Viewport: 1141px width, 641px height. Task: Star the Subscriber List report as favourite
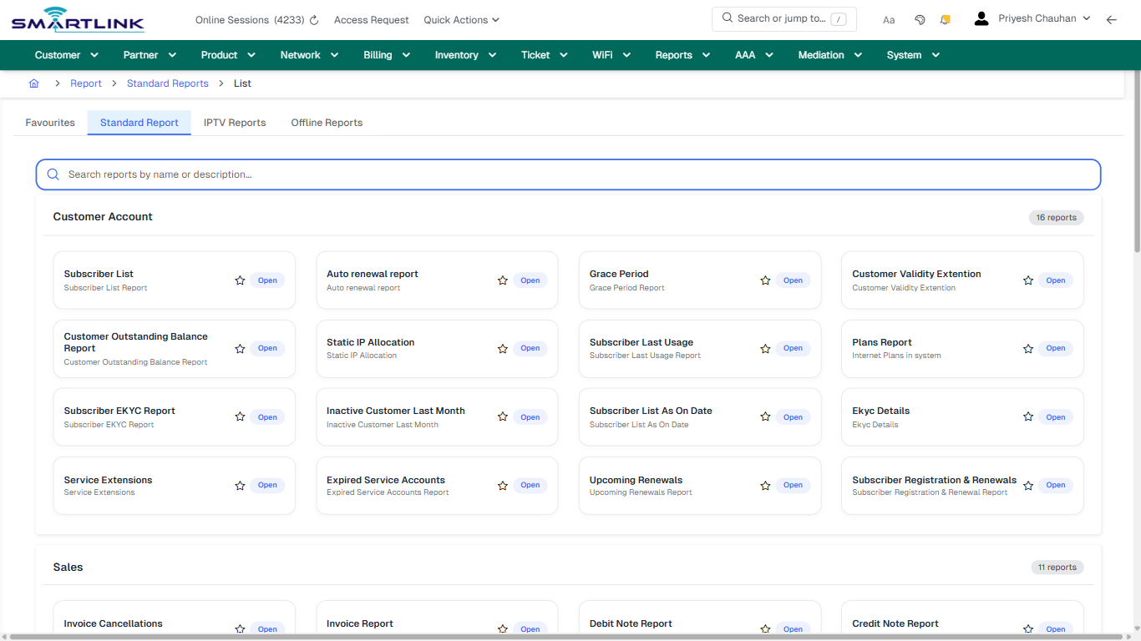[x=240, y=280]
